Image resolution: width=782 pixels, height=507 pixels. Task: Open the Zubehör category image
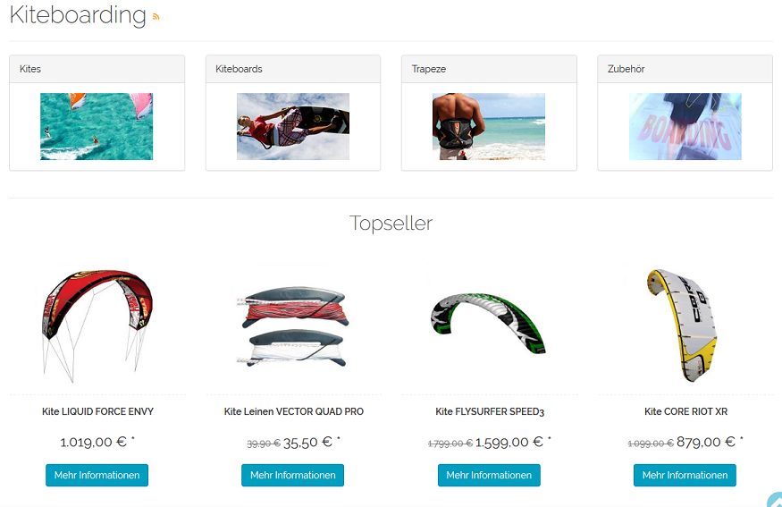685,126
